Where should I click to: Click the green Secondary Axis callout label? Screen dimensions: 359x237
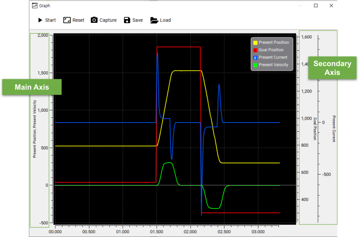click(x=332, y=68)
